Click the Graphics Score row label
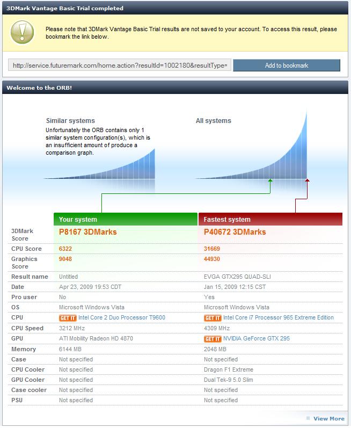The height and width of the screenshot is (428, 351). click(x=24, y=263)
